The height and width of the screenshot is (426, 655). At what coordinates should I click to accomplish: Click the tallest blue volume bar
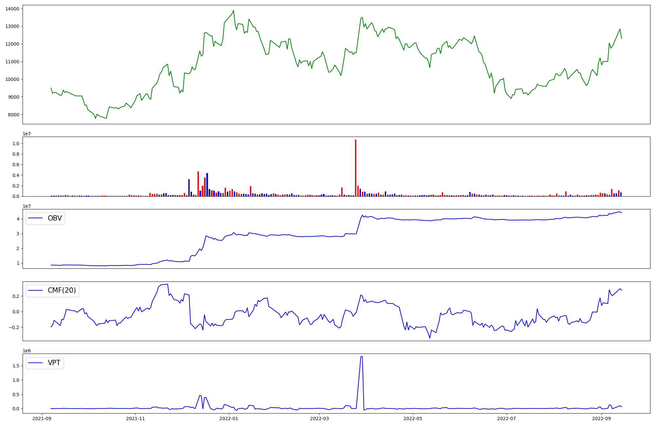[207, 184]
